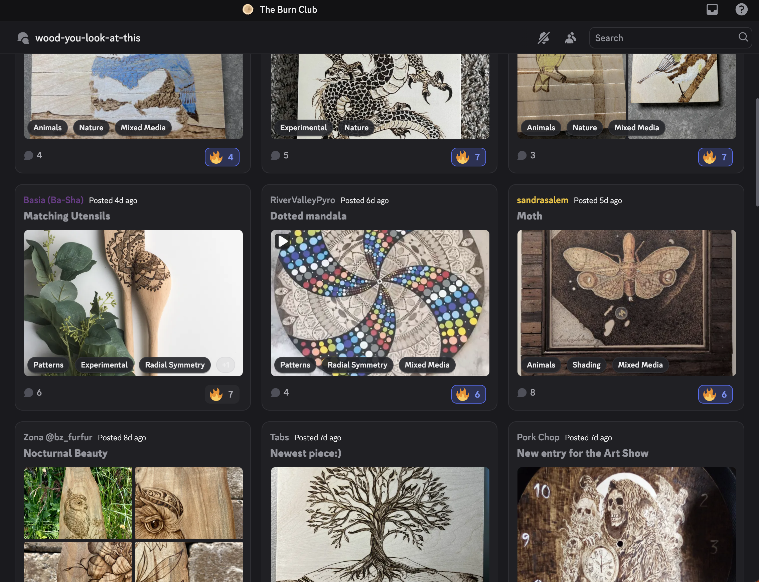
Task: Click author name RiverValleyPyro
Action: (x=302, y=200)
